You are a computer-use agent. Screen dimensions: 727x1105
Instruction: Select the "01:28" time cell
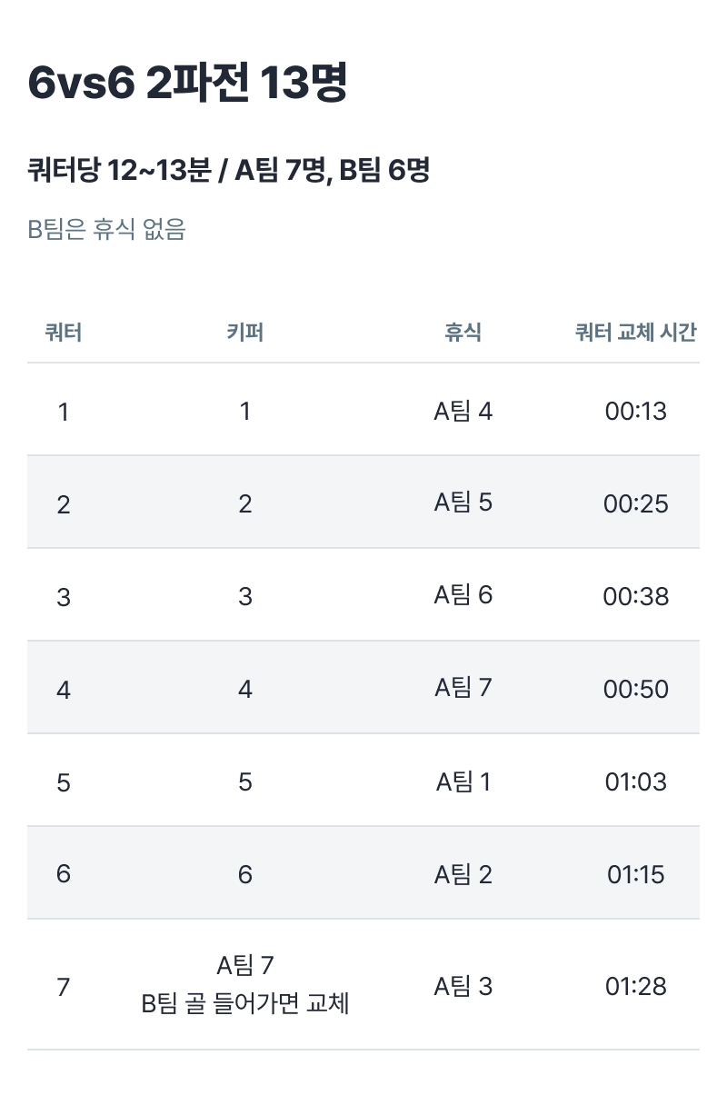(x=635, y=986)
